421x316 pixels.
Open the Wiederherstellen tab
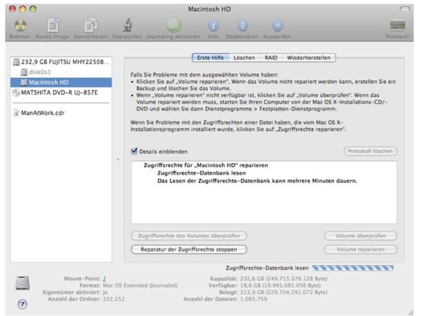[x=309, y=57]
